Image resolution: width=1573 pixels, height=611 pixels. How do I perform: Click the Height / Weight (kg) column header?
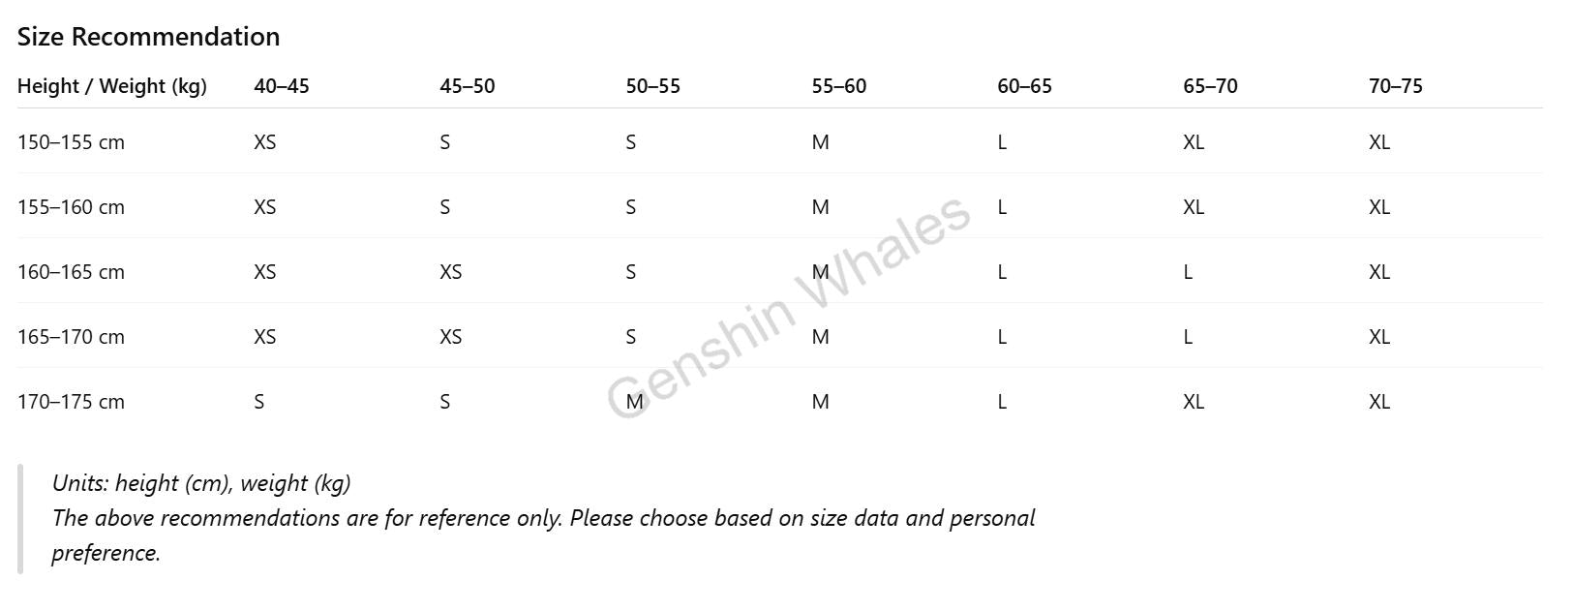[x=112, y=86]
